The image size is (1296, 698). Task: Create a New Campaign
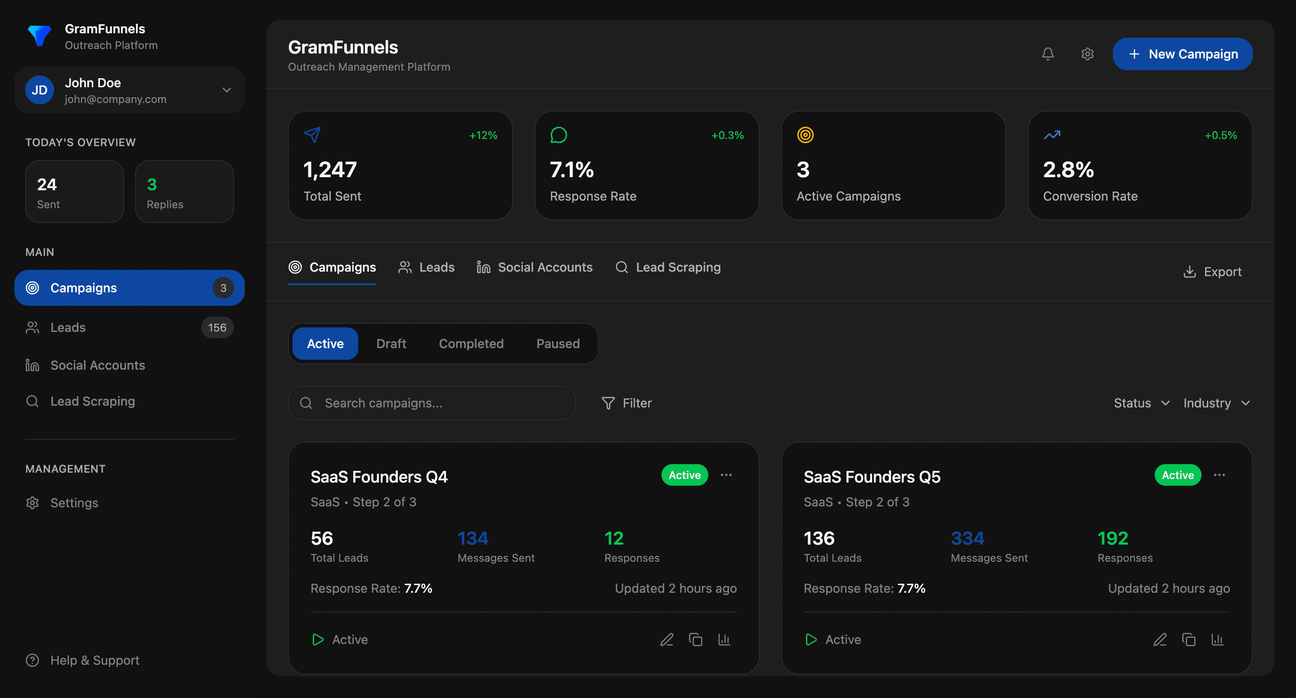point(1182,54)
